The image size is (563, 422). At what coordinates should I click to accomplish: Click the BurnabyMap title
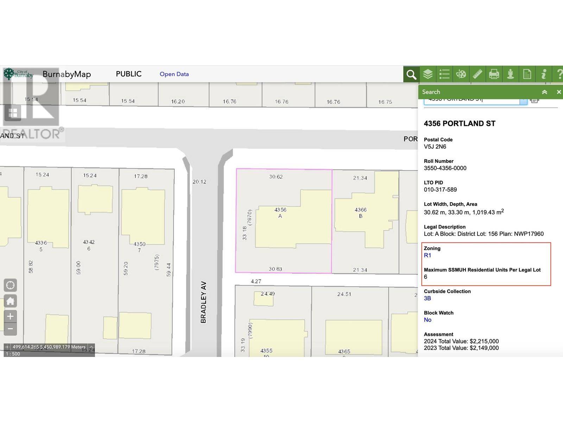[67, 74]
